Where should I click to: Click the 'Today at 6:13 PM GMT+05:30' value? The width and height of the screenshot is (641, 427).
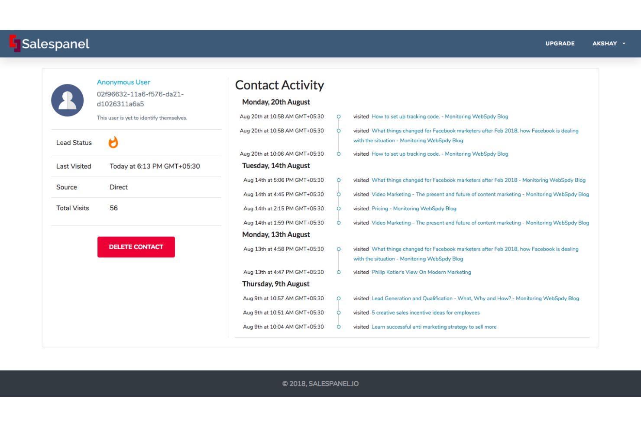(x=155, y=166)
